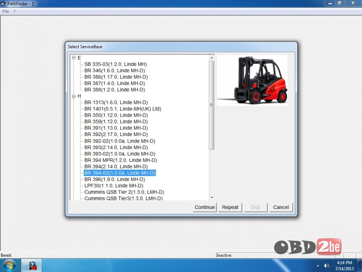Click the ServiceBase list scrollbar thumb
Screen dimensions: 362x272
pos(212,105)
